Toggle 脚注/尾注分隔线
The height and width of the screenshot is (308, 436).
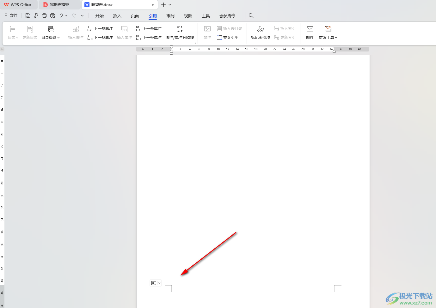[180, 33]
